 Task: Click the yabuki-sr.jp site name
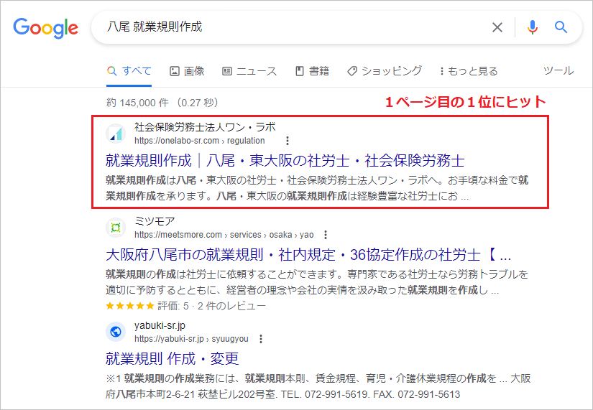point(160,325)
